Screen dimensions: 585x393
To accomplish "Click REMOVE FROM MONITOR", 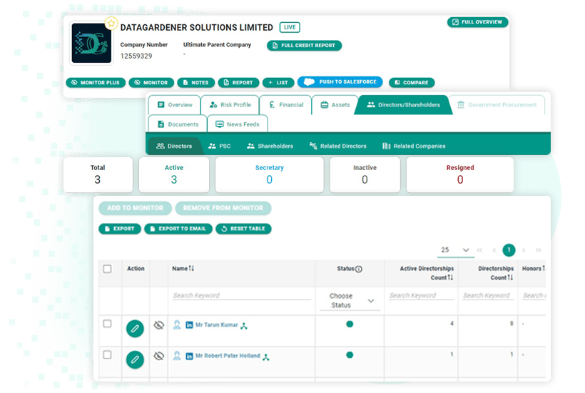I will (223, 208).
